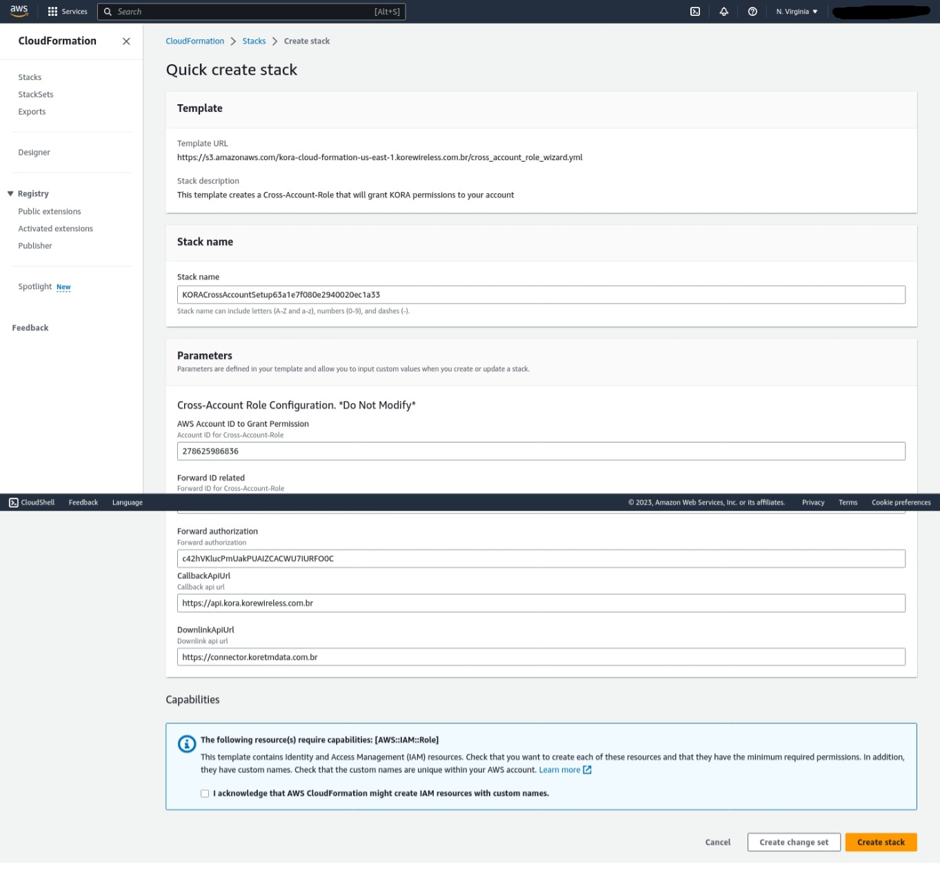Screen dimensions: 940x880
Task: Click the CloudShell label in footer
Action: pos(38,502)
